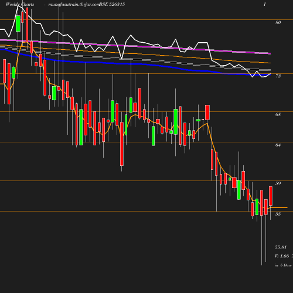
Task: Select the 55.81 last price value
Action: click(281, 247)
